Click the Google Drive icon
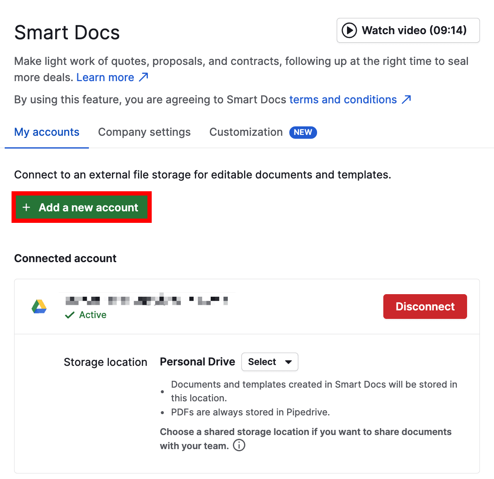This screenshot has height=479, width=494. coord(39,306)
